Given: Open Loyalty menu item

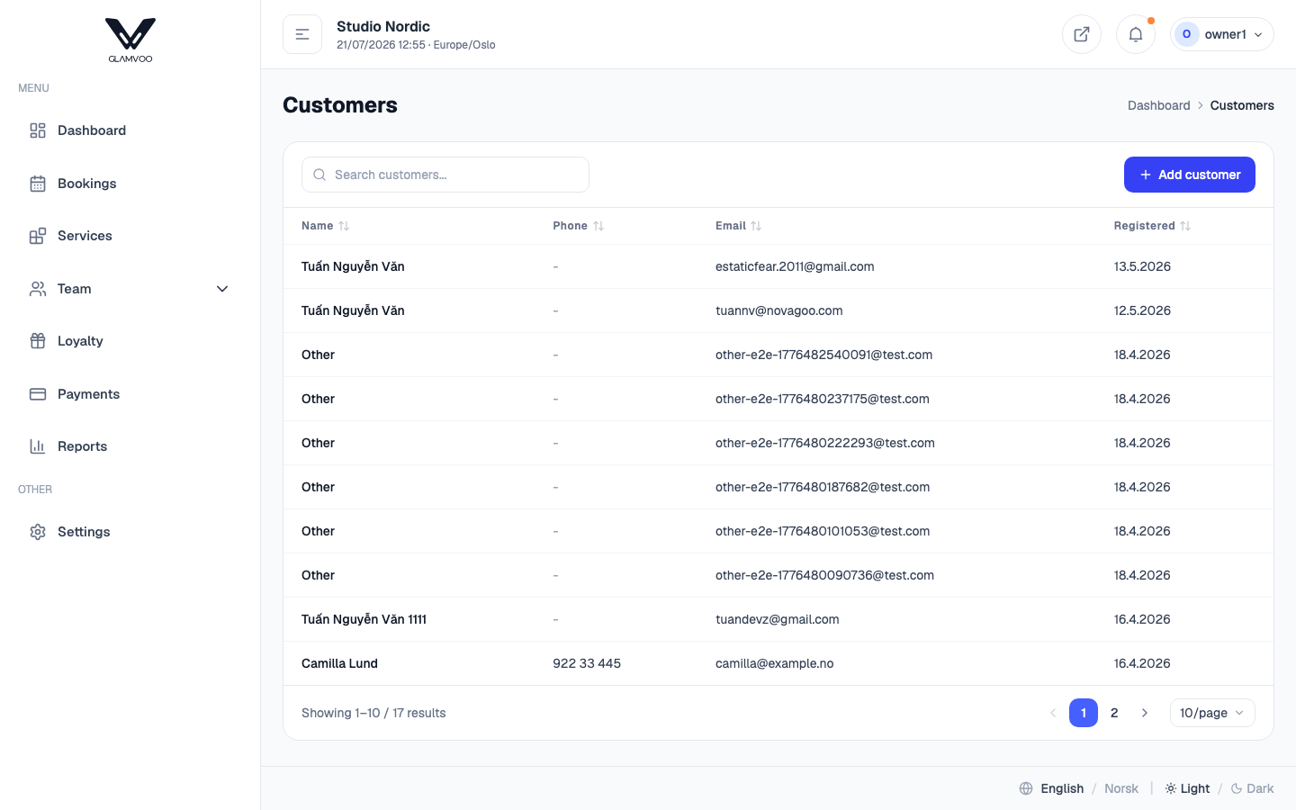Looking at the screenshot, I should 130,341.
